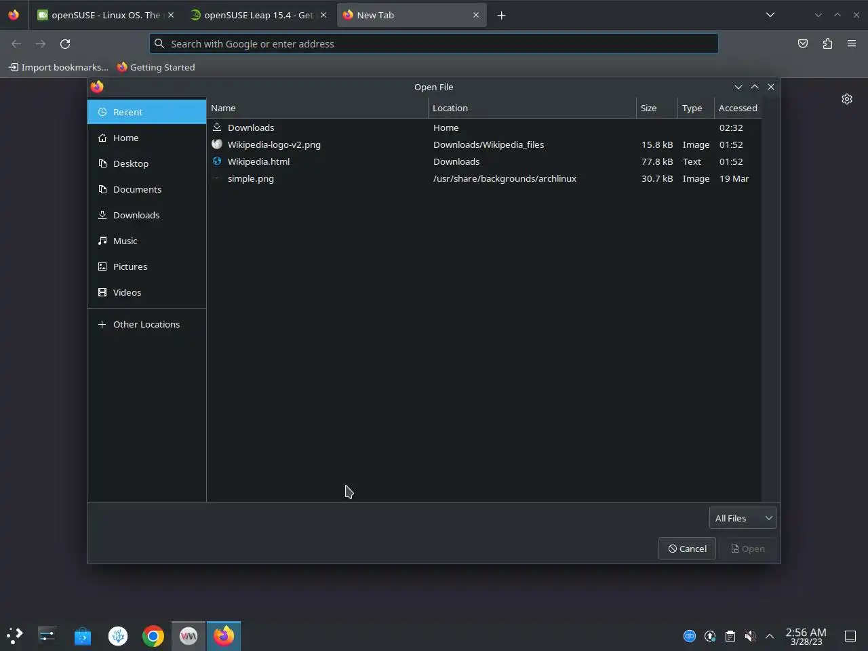The width and height of the screenshot is (868, 651).
Task: Cancel the Open File dialog
Action: [x=687, y=549]
